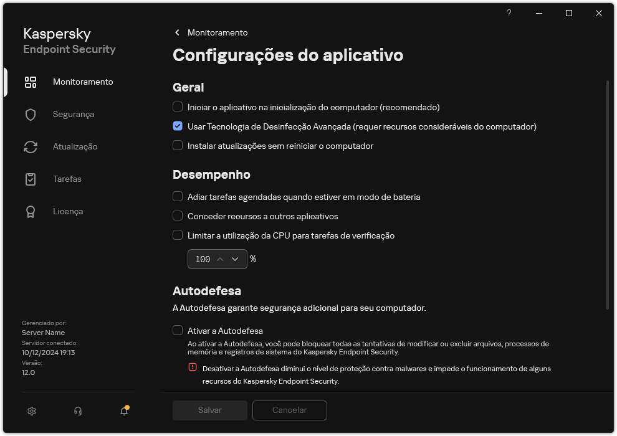The height and width of the screenshot is (436, 617).
Task: Open the Atualização update section
Action: pyautogui.click(x=75, y=146)
